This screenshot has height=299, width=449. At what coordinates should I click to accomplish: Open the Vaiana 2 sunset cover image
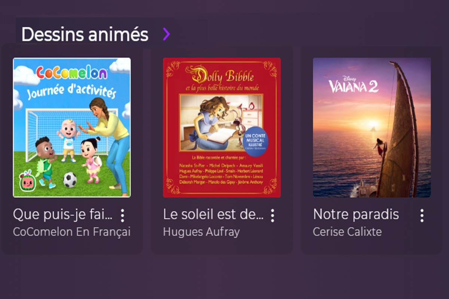tap(372, 127)
